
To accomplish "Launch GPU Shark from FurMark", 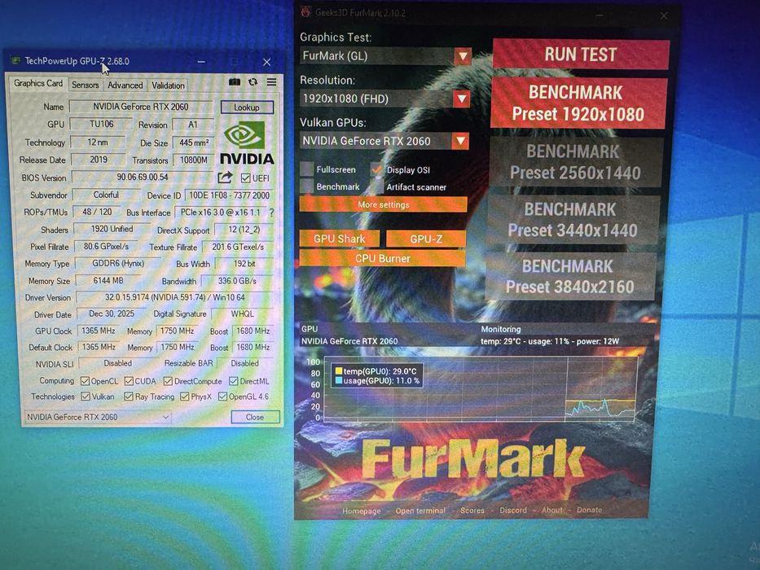I will click(340, 239).
